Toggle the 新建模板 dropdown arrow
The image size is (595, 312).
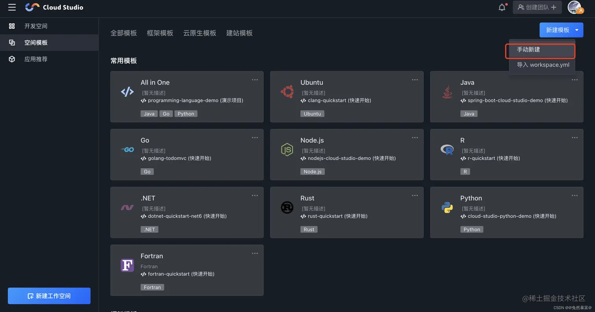click(577, 30)
